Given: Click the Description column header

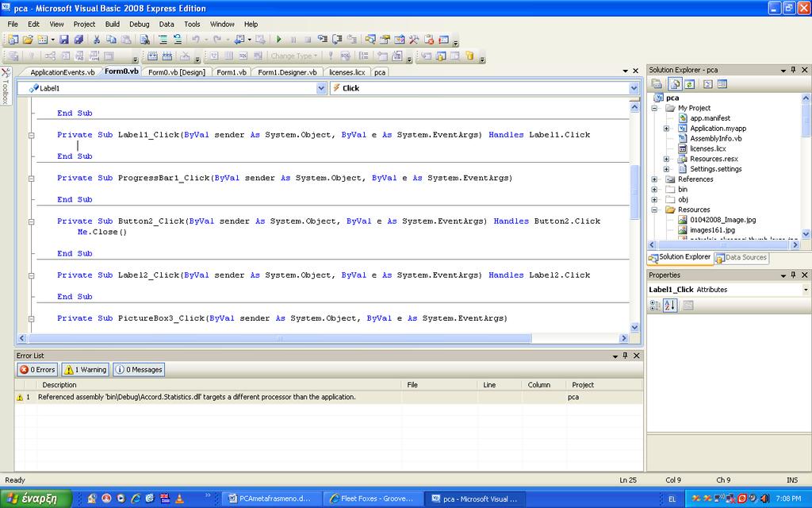Looking at the screenshot, I should pos(59,385).
